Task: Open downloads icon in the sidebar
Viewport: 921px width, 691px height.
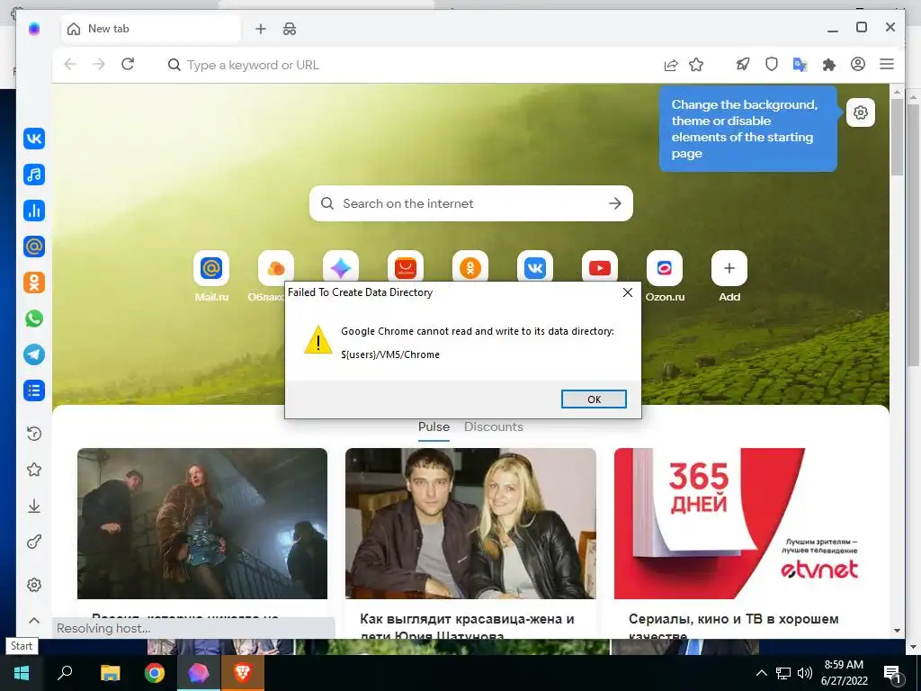Action: (x=34, y=506)
